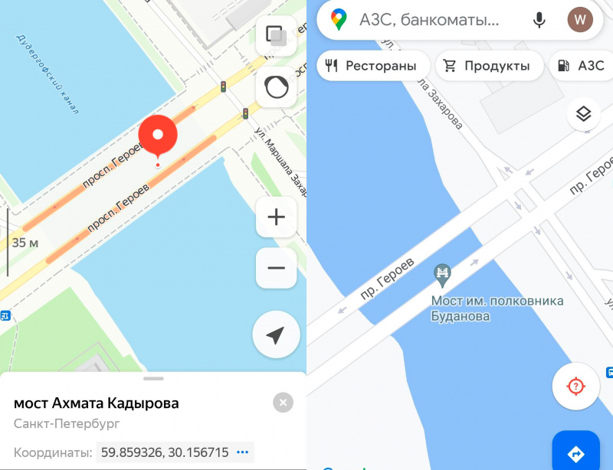Tap the blue directions button

point(575,452)
